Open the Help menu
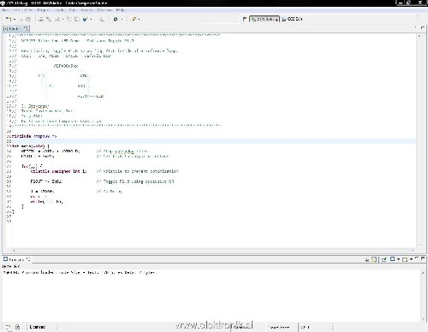Image resolution: width=428 pixels, height=332 pixels. pos(121,10)
